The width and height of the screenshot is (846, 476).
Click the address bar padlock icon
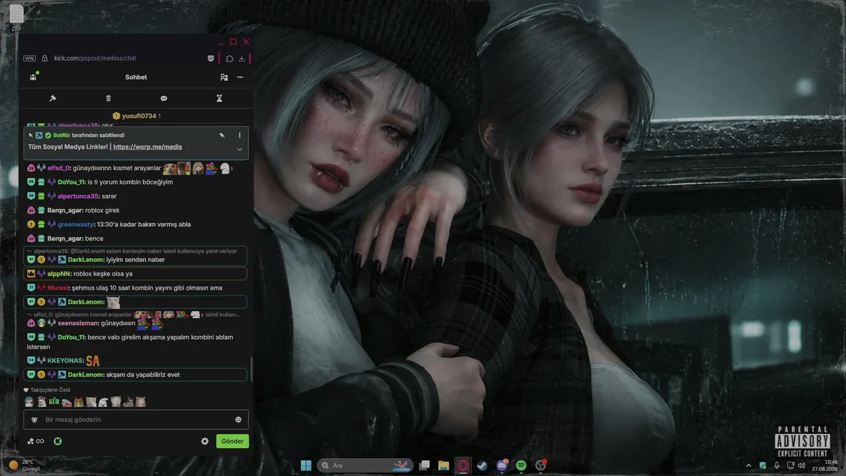[45, 58]
